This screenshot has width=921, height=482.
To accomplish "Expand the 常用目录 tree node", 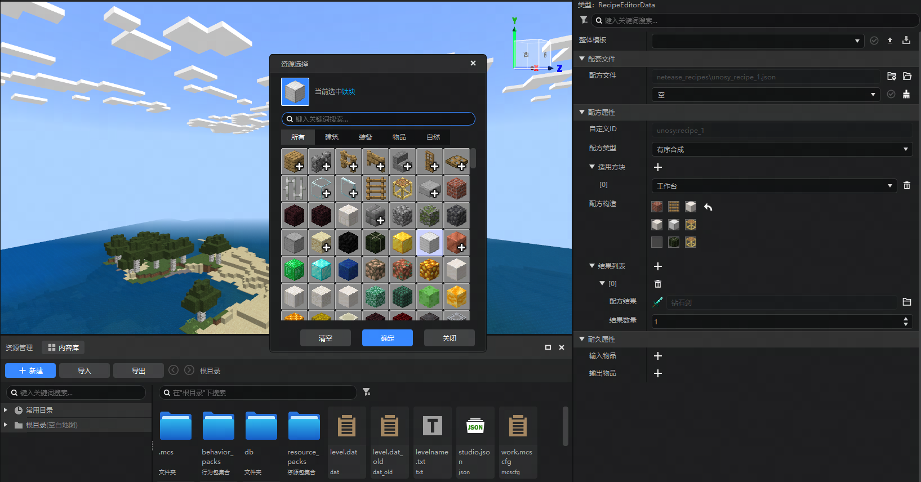I will point(6,410).
